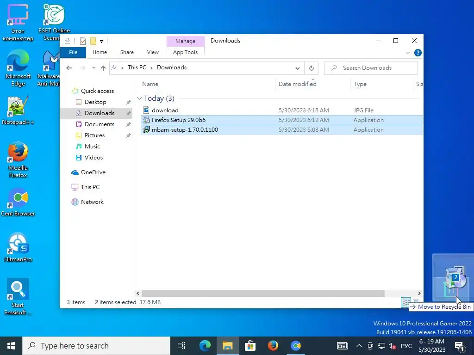Open Mozilla Firefox desktop shortcut
The image size is (474, 355).
[x=18, y=159]
